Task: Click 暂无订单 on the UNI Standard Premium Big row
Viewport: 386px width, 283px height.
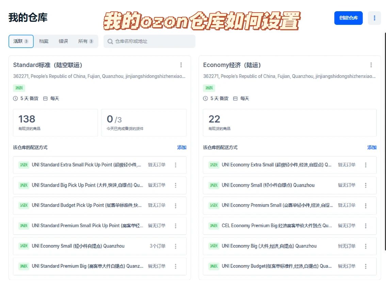Action: 157,266
